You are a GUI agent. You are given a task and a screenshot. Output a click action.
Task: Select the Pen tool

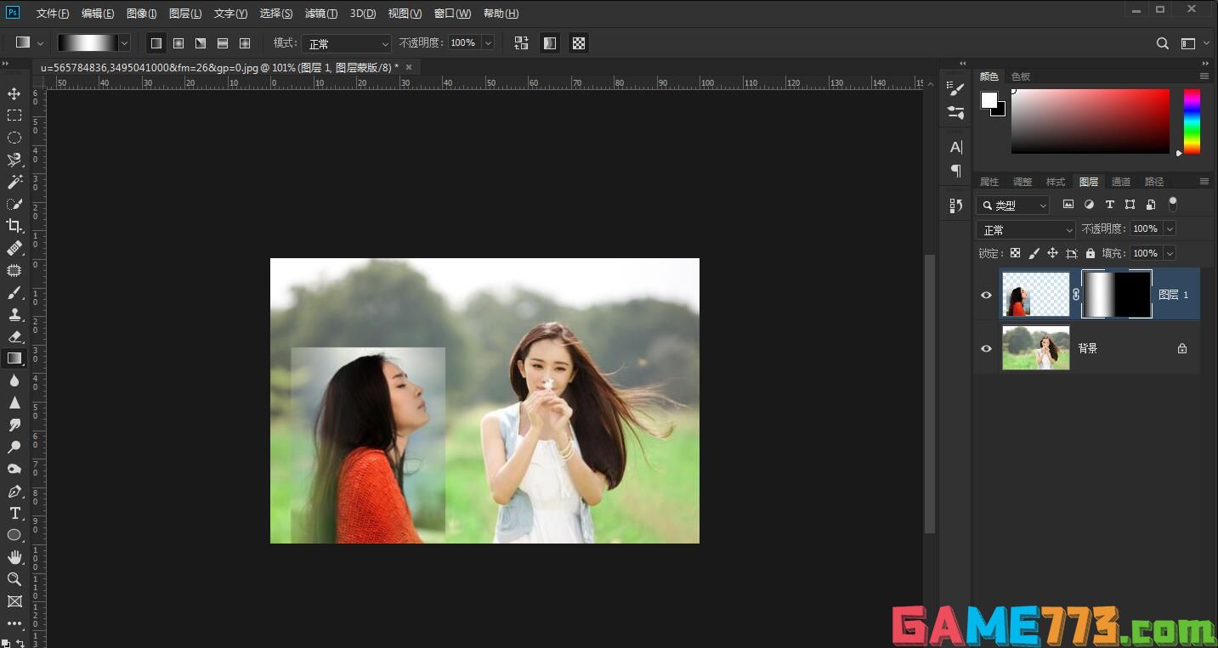click(x=14, y=491)
